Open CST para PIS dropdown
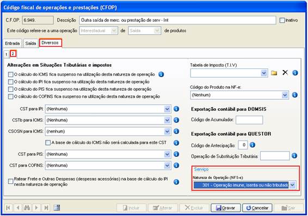This screenshot has width=308, height=216. click(167, 154)
